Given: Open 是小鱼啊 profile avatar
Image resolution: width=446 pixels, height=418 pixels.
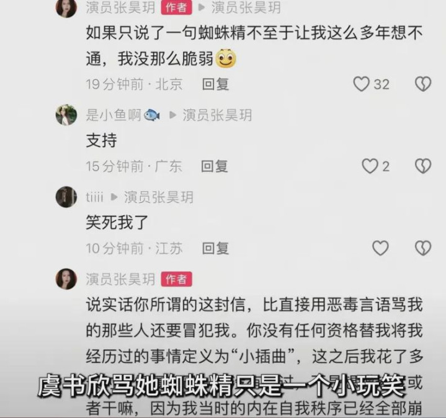Looking at the screenshot, I should 66,115.
